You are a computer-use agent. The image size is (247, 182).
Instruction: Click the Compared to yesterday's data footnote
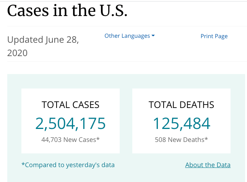point(68,165)
